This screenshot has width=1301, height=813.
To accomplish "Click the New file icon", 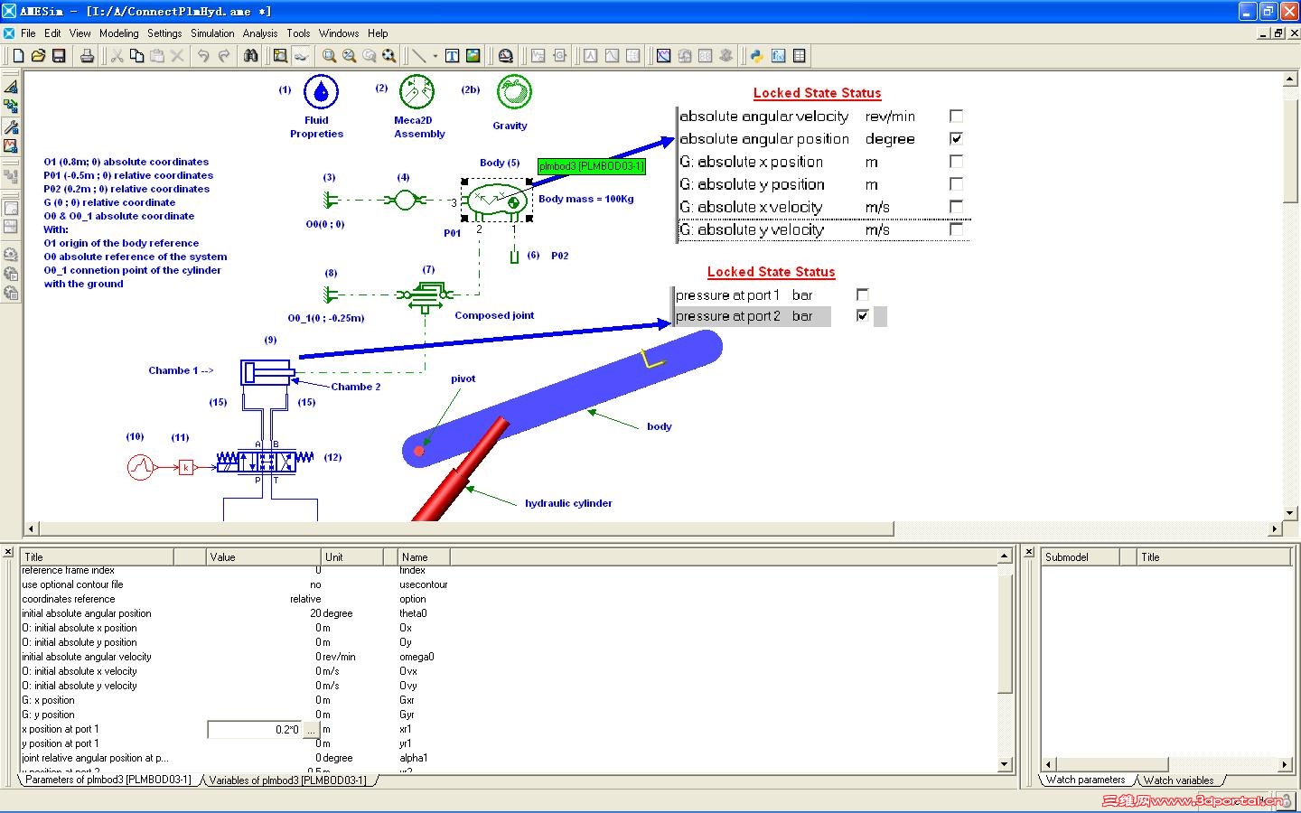I will point(18,56).
